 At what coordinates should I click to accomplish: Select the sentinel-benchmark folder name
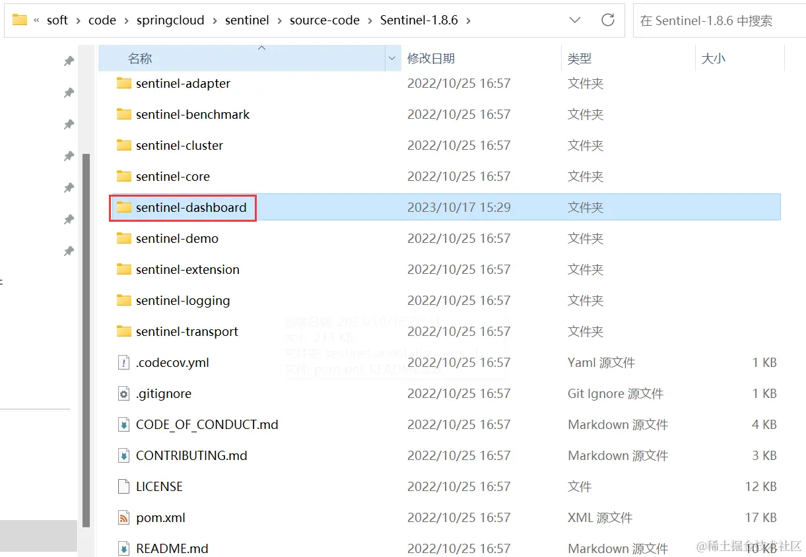193,114
